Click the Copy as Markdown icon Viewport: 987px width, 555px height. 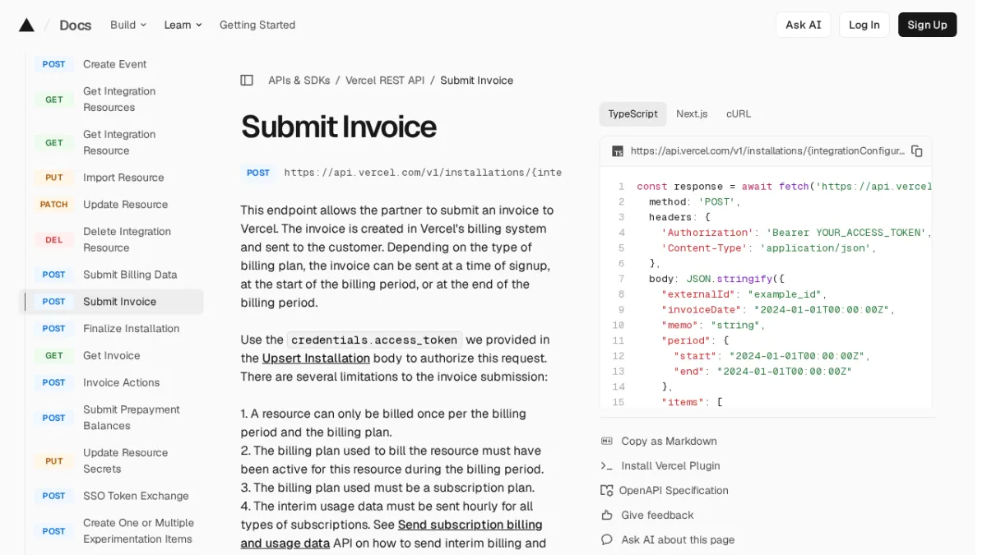[607, 441]
